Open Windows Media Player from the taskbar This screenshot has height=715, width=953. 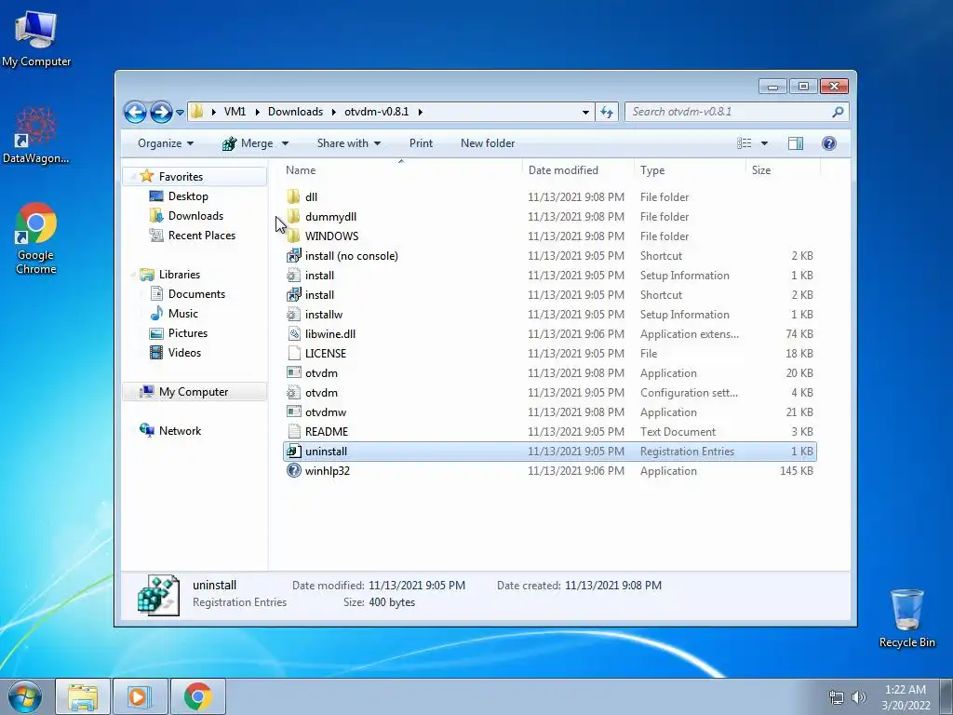click(x=140, y=696)
